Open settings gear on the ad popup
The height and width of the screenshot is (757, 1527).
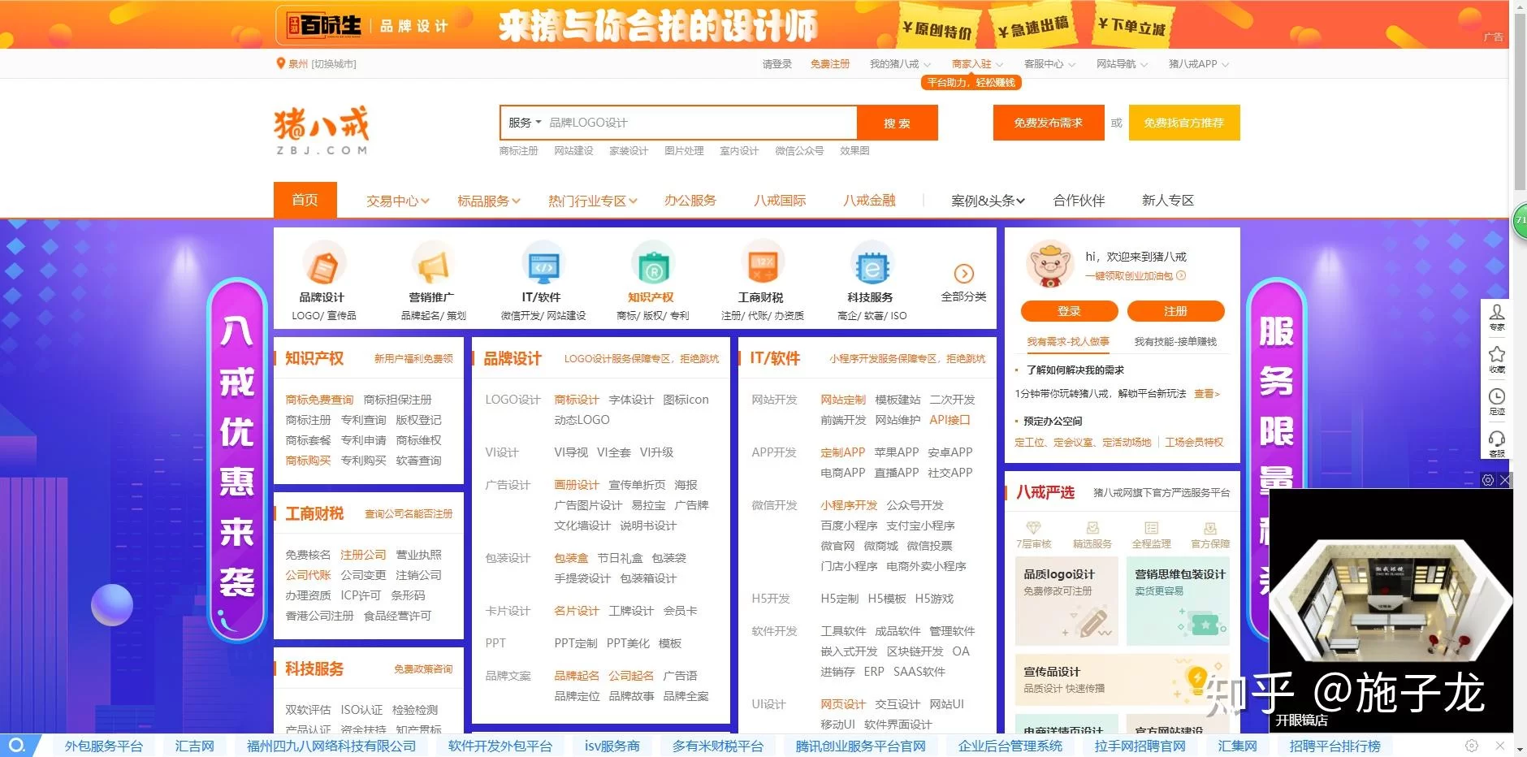pos(1488,480)
